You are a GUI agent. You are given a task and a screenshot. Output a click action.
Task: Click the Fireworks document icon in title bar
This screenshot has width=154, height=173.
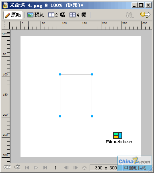click(x=5, y=5)
